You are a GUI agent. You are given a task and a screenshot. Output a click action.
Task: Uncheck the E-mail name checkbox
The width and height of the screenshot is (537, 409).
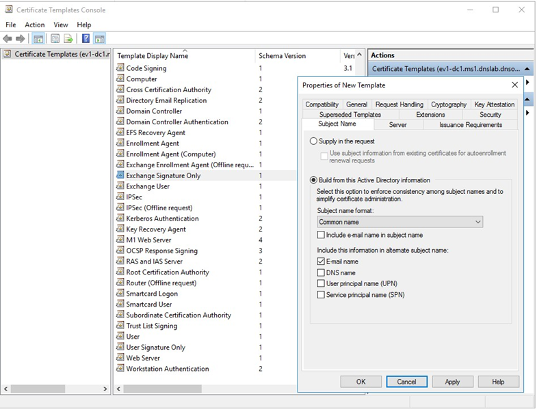(x=321, y=262)
